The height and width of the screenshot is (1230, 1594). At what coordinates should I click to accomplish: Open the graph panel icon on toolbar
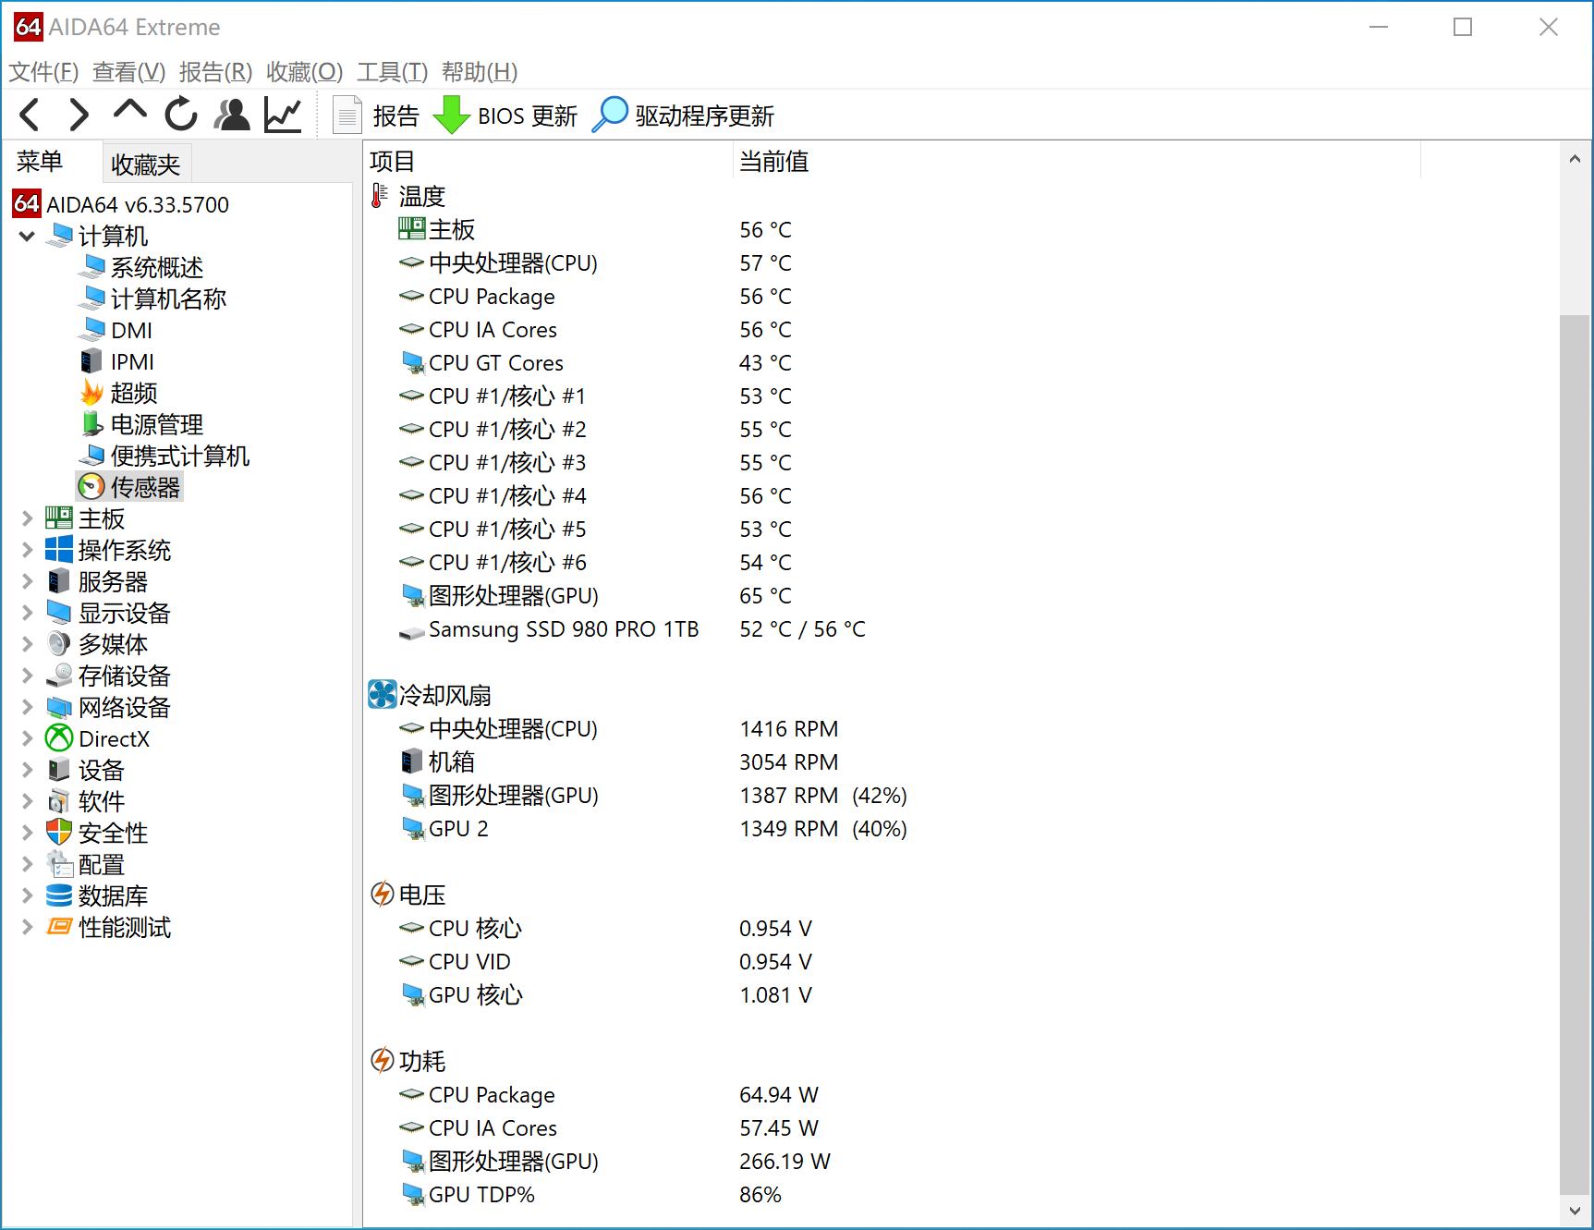282,114
